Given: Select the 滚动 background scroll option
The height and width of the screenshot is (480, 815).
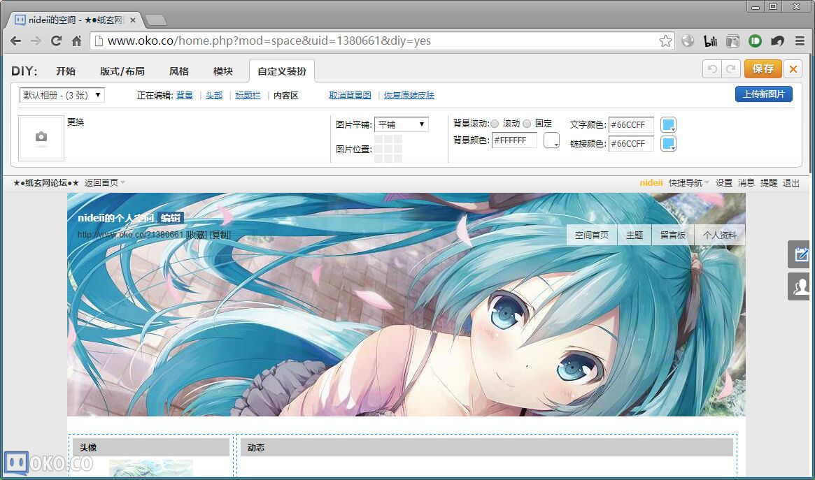Looking at the screenshot, I should pyautogui.click(x=495, y=124).
